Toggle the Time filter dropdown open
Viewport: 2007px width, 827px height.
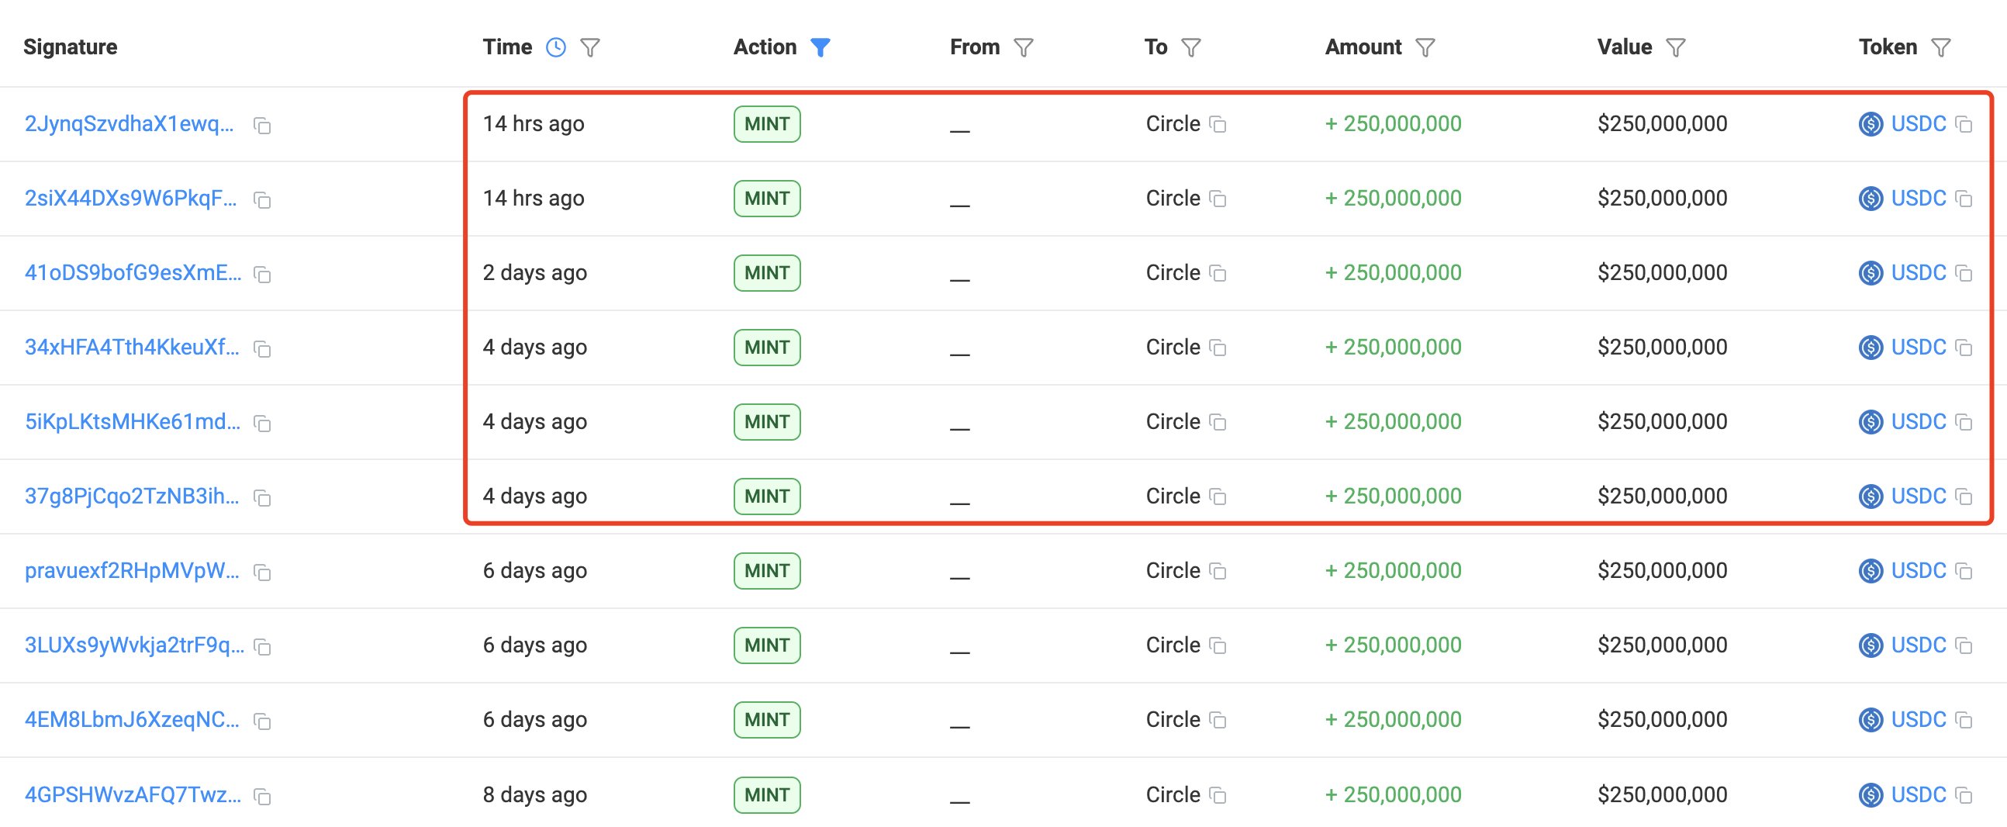tap(590, 47)
